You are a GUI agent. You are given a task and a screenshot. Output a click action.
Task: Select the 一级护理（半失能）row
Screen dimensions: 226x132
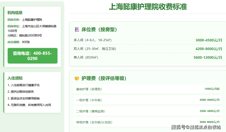[148, 100]
